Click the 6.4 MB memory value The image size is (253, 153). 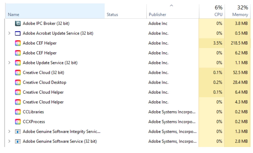[x=241, y=92]
